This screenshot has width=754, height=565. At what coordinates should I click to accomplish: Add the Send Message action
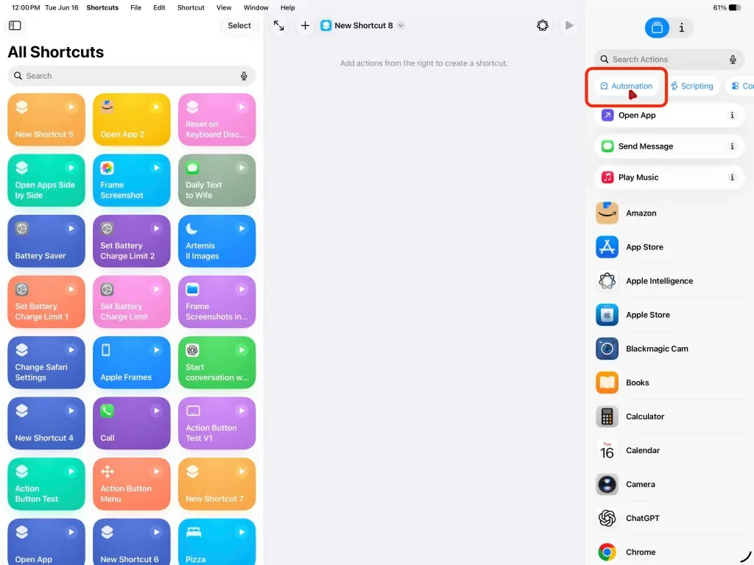669,146
